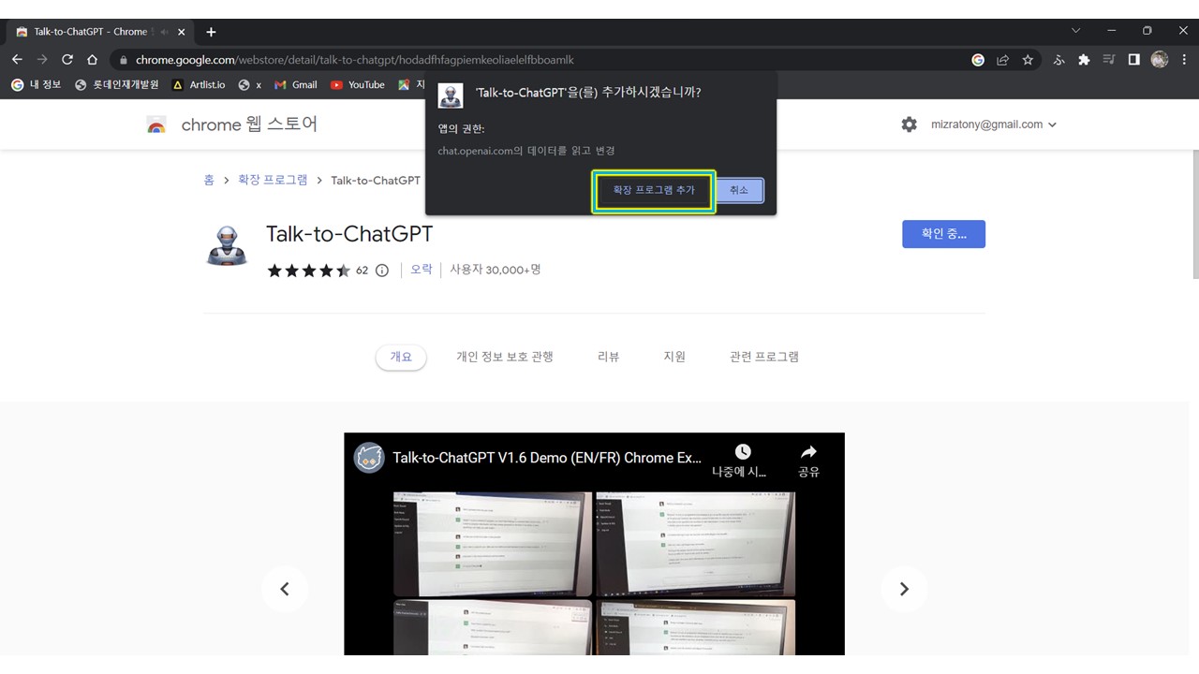Open the x bookmark

pyautogui.click(x=249, y=84)
